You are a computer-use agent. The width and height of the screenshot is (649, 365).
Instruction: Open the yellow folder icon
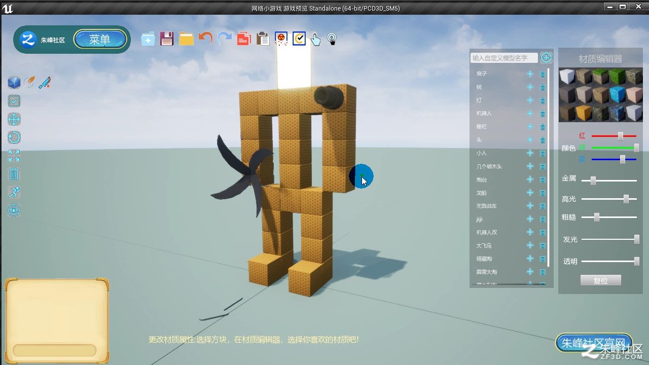tap(186, 39)
